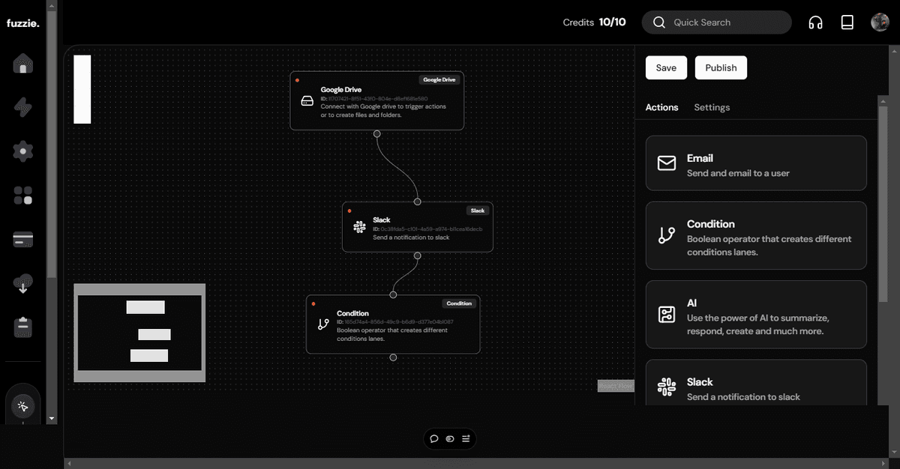
Task: Open the Settings gear in the sidebar
Action: coord(22,151)
